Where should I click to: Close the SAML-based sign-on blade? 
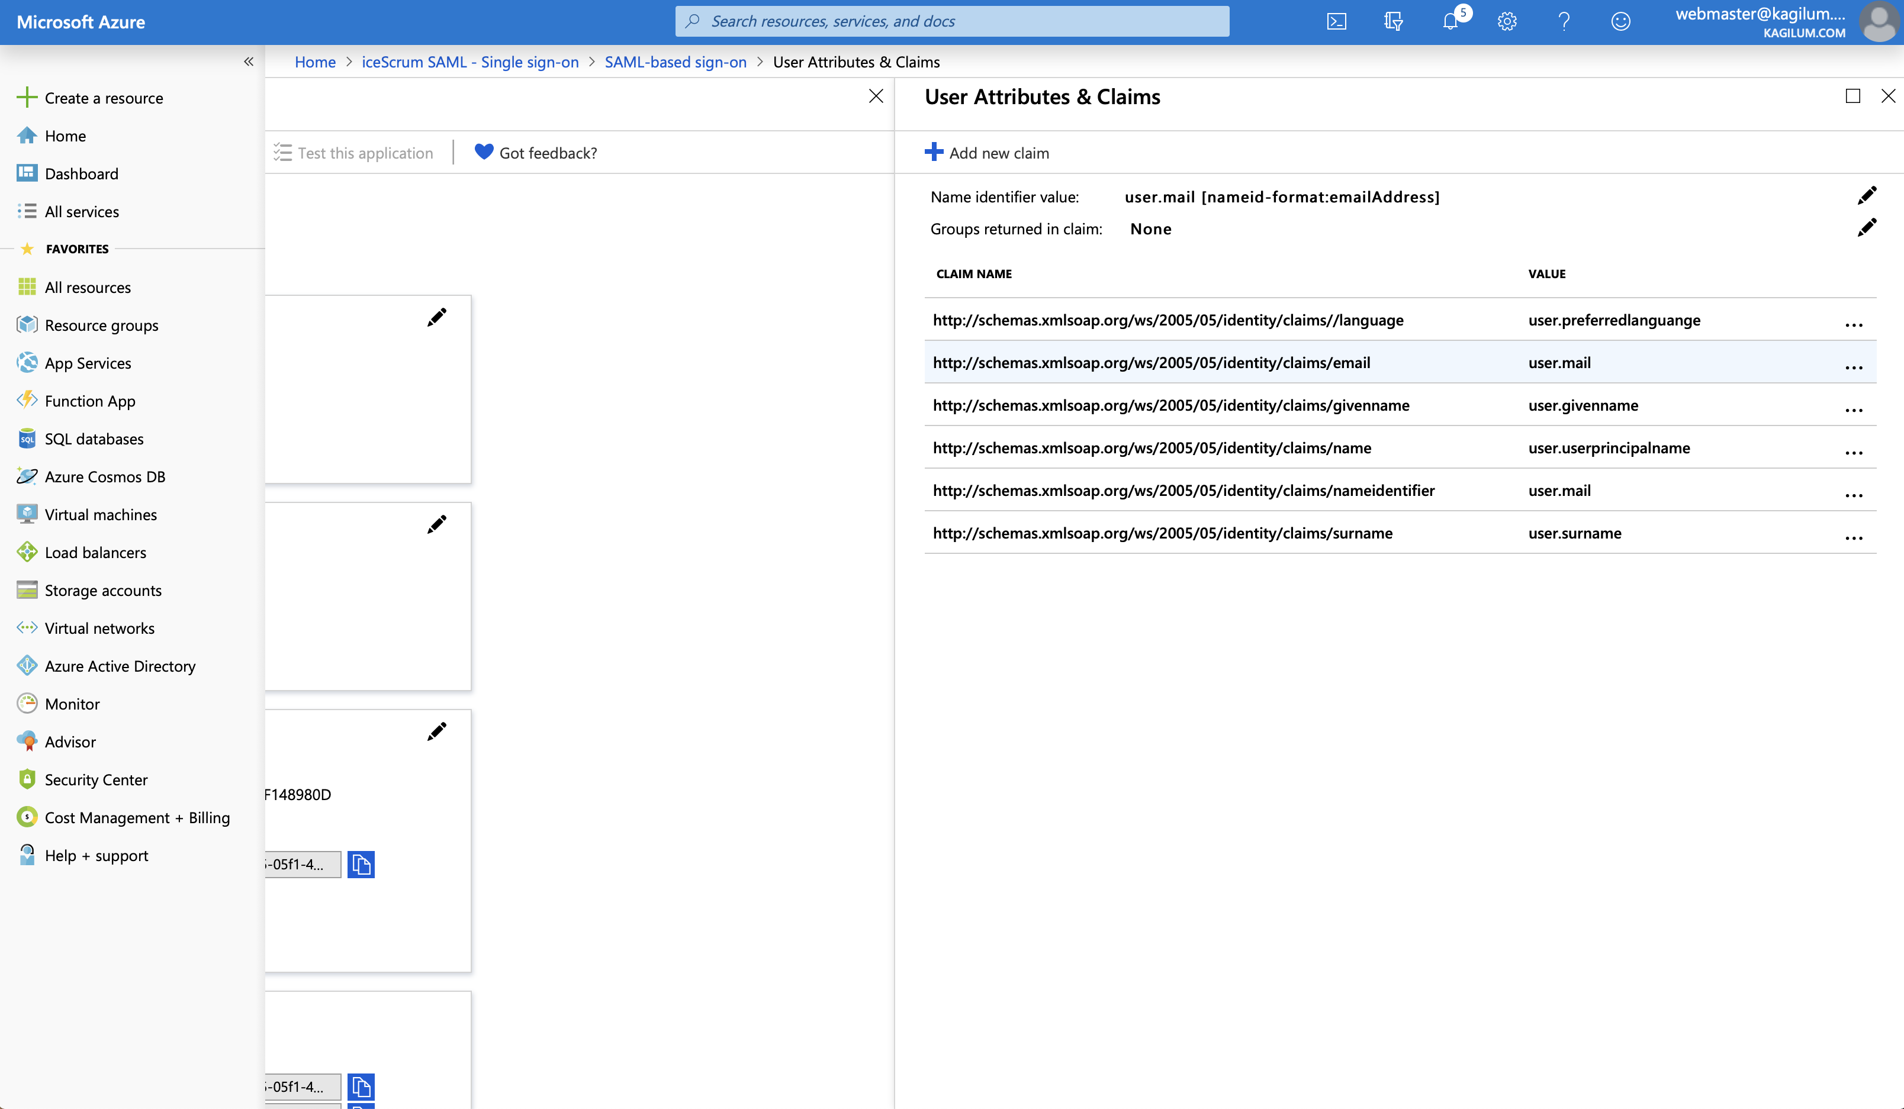click(876, 96)
